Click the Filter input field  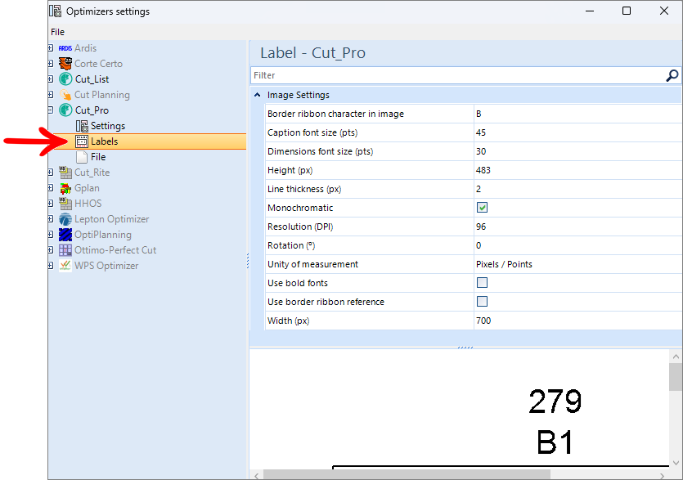click(457, 75)
